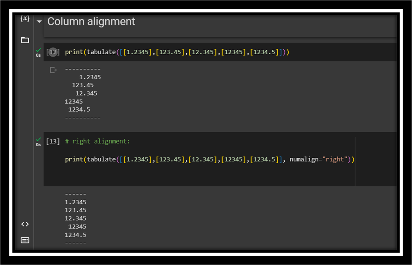Screen dimensions: 412x265
Task: Click the 1234.5 value in cell 13 output
Action: pos(75,235)
